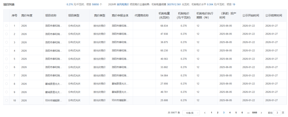Viewport: 288px width, 117px height.
Task: Click the 前往 page number input field
Action: (x=277, y=113)
